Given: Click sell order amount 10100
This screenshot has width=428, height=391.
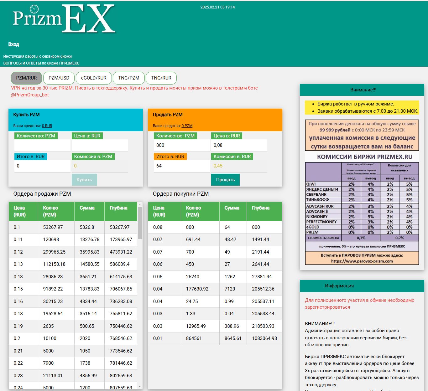Looking at the screenshot, I should click(x=50, y=338).
